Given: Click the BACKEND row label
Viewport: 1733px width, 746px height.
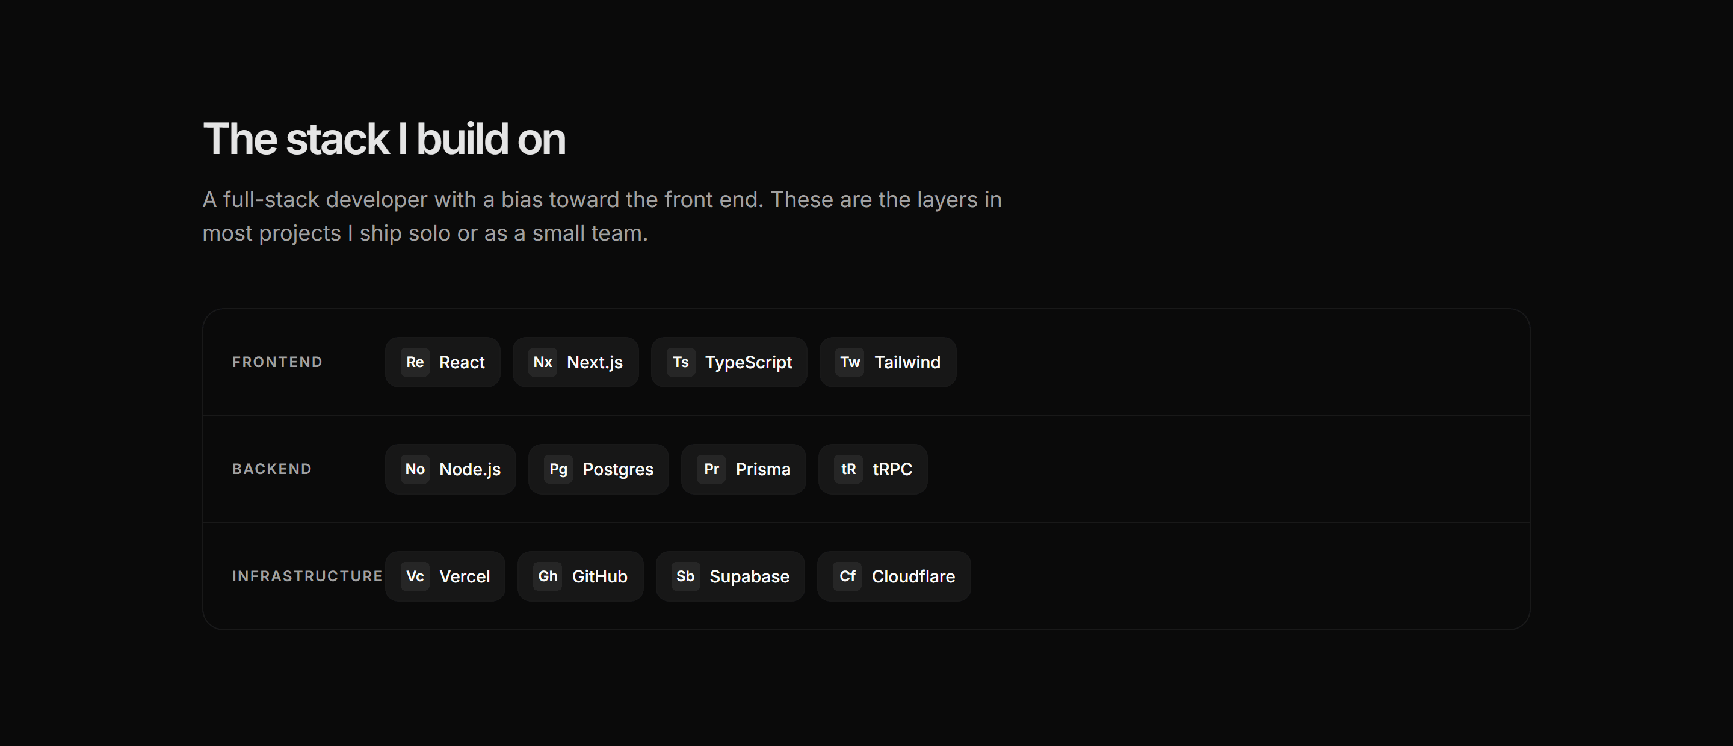Looking at the screenshot, I should click(x=272, y=469).
